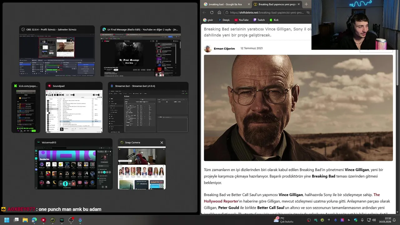Open the YouTube bookmark
Image resolution: width=400 pixels, height=225 pixels.
[x=241, y=20]
